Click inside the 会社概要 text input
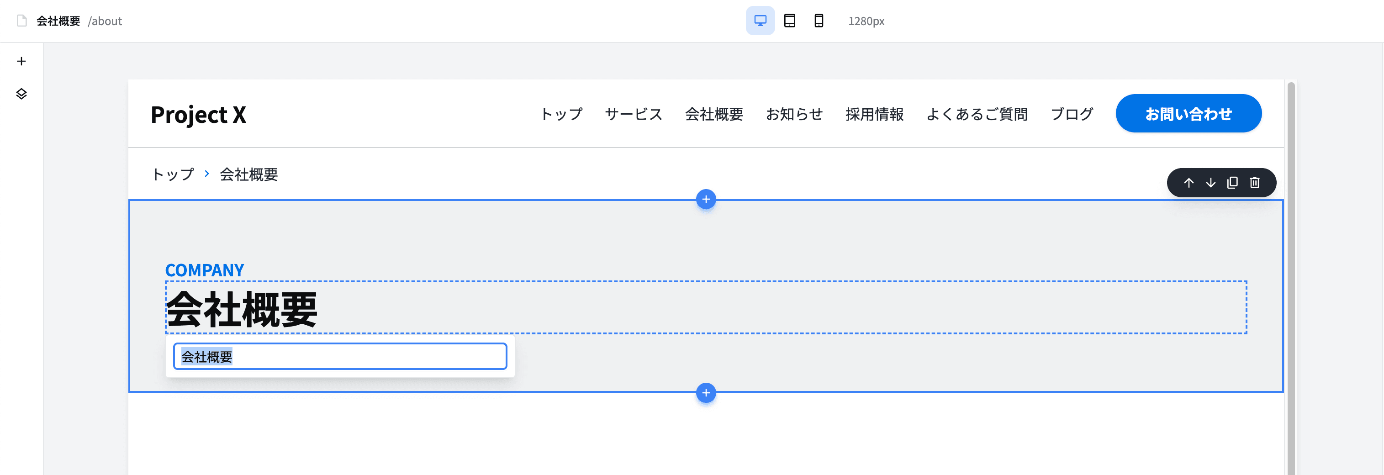The height and width of the screenshot is (475, 1384). pyautogui.click(x=339, y=356)
